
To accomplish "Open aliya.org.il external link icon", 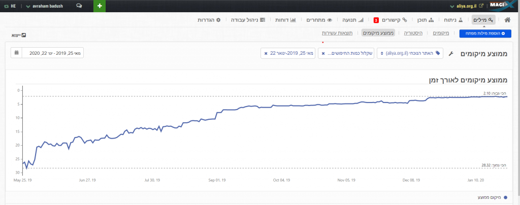I will pos(481,6).
